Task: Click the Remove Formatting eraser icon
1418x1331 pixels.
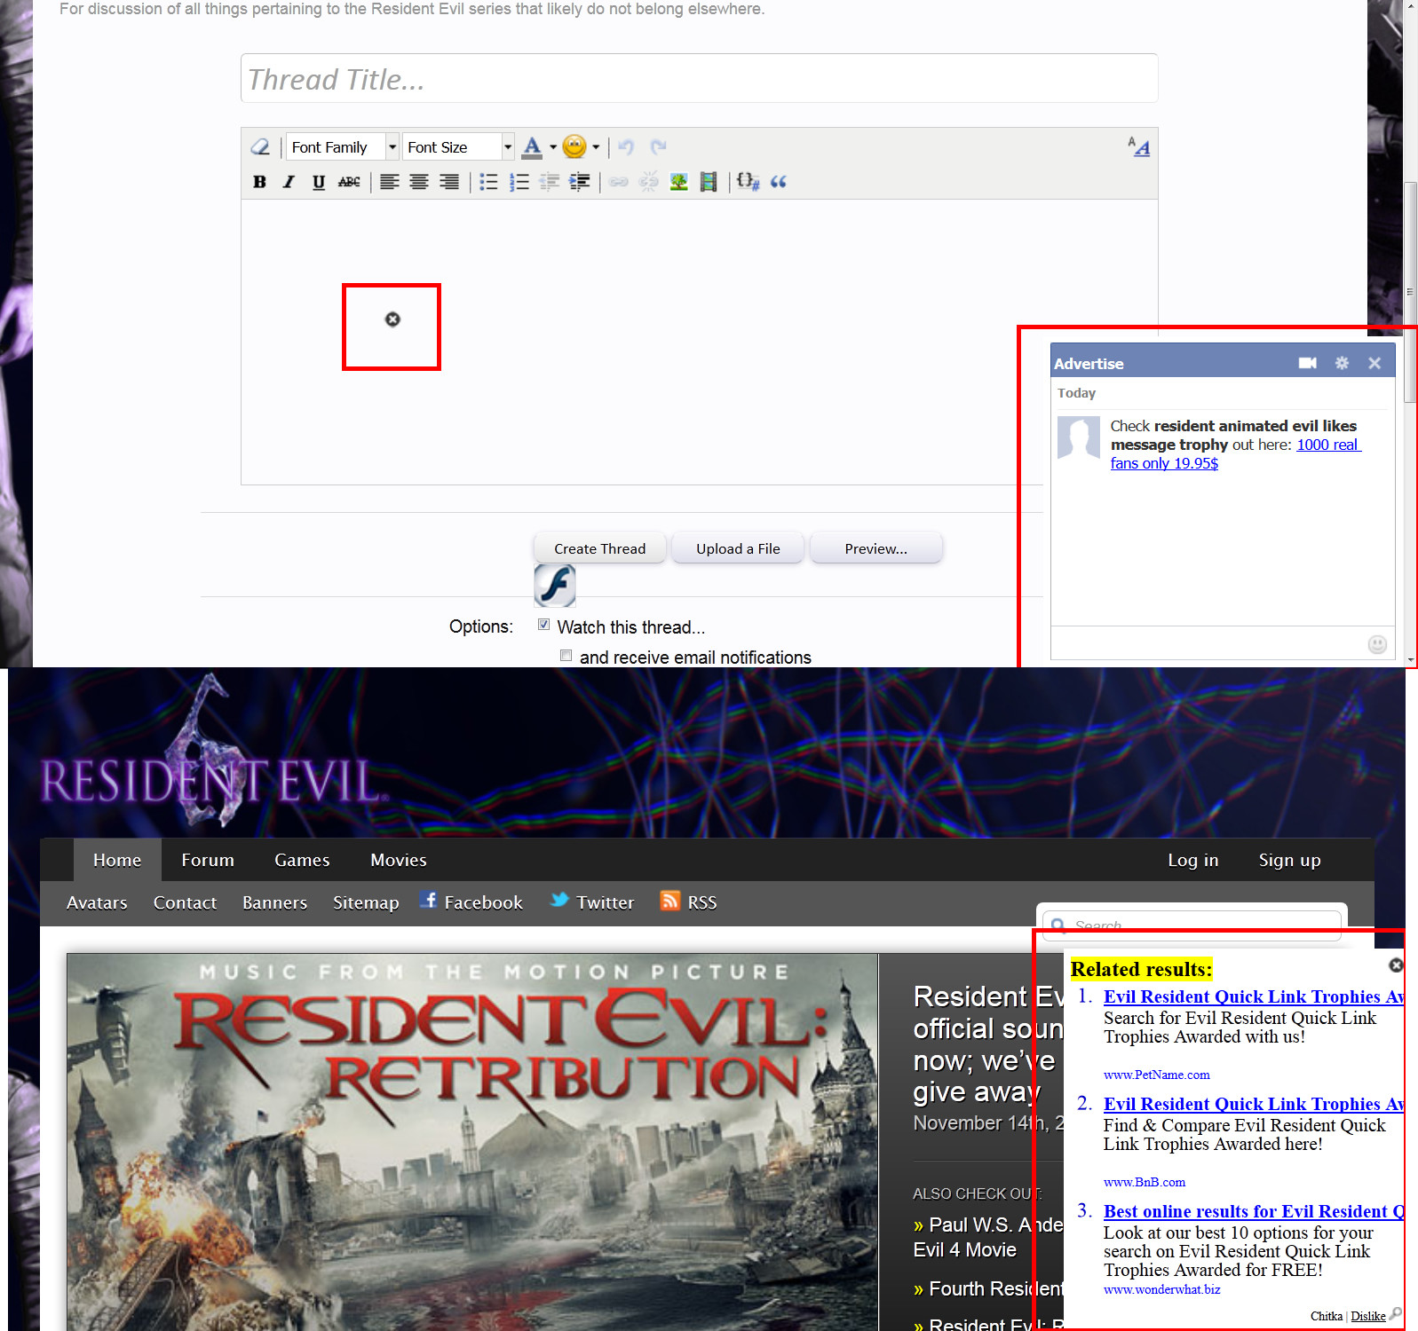Action: [260, 146]
